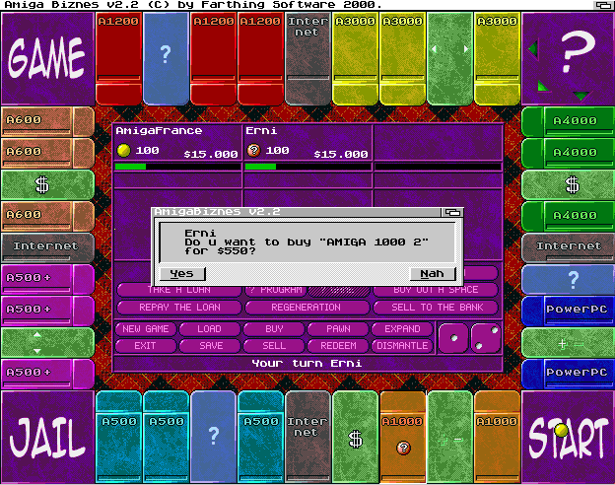
Task: Click Erni's green progress bar
Action: pyautogui.click(x=260, y=167)
